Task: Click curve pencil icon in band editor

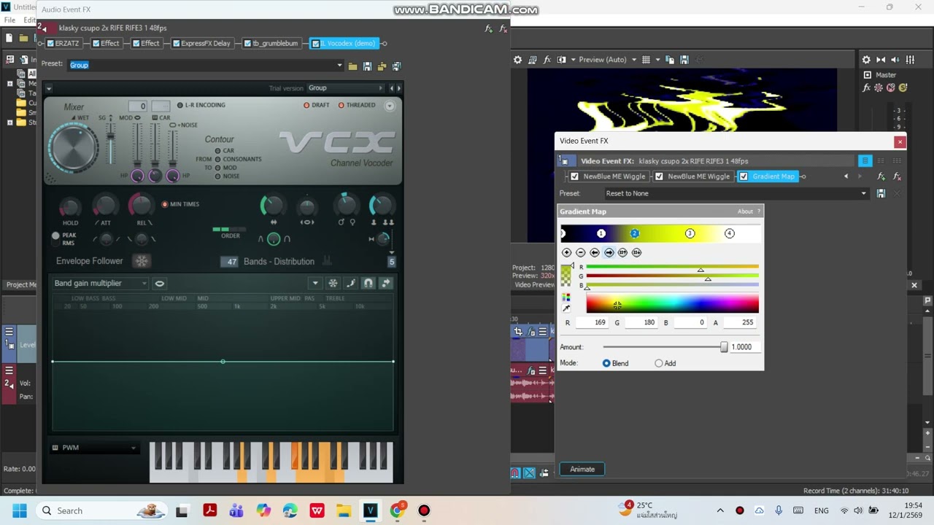Action: (351, 283)
